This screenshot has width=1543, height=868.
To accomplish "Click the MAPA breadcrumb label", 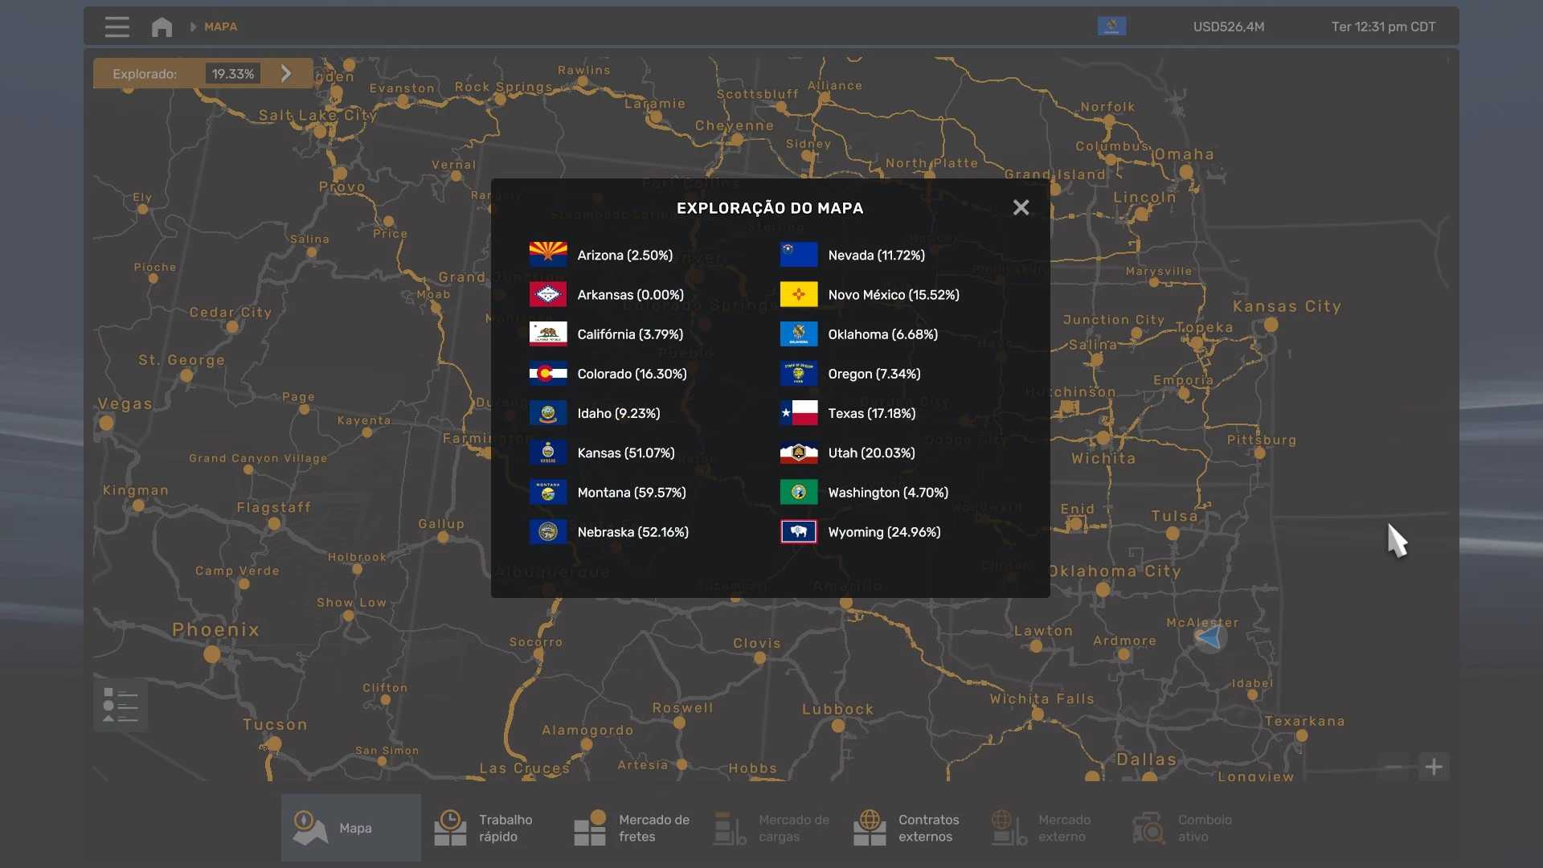I will point(220,27).
